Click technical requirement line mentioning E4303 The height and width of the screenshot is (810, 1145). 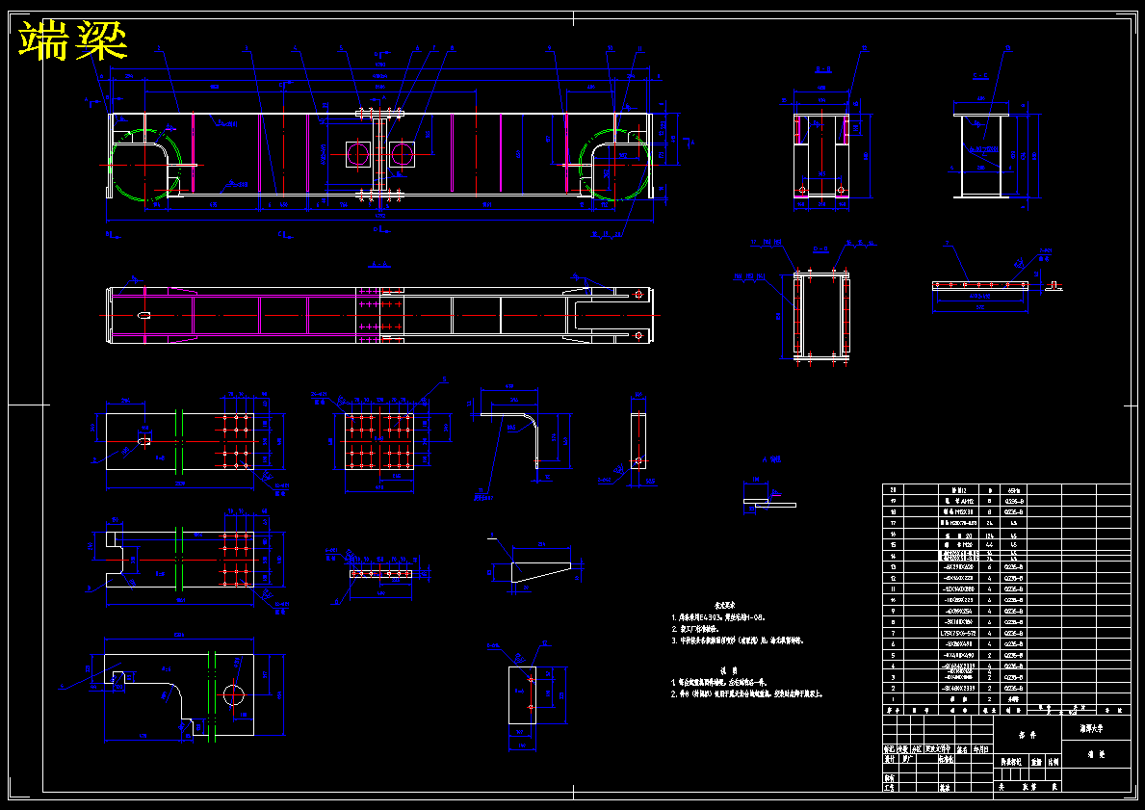pyautogui.click(x=718, y=618)
